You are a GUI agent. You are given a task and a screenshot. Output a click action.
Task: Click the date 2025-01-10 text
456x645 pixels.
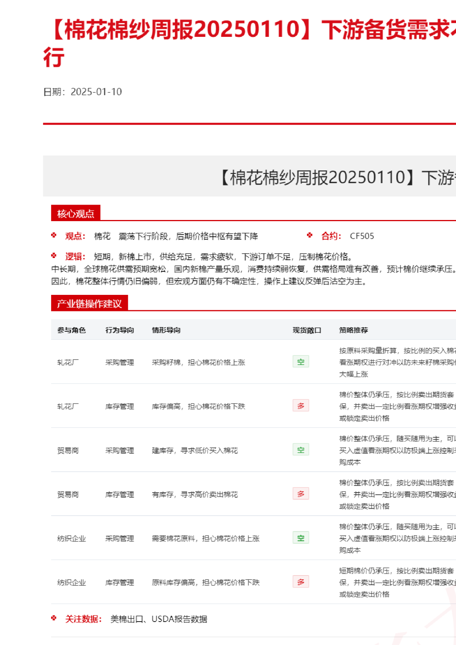click(96, 92)
